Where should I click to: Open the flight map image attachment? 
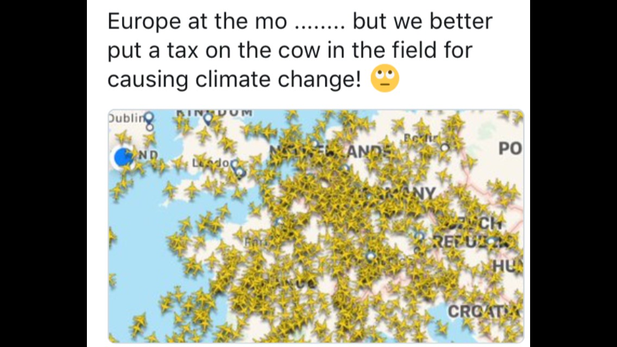316,226
